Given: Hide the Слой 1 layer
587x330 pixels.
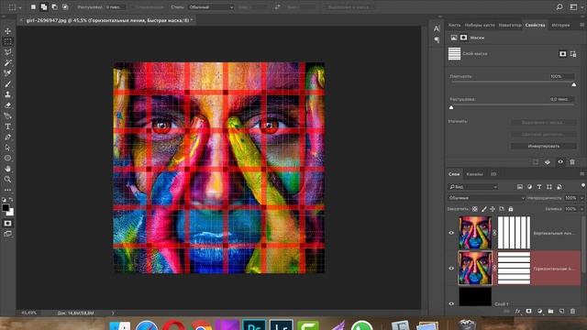Looking at the screenshot, I should coord(451,303).
